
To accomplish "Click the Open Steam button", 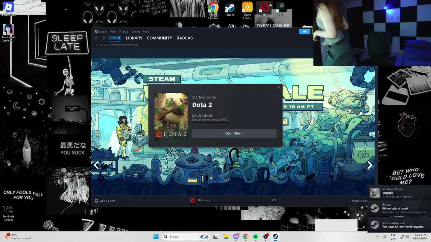I will (234, 133).
